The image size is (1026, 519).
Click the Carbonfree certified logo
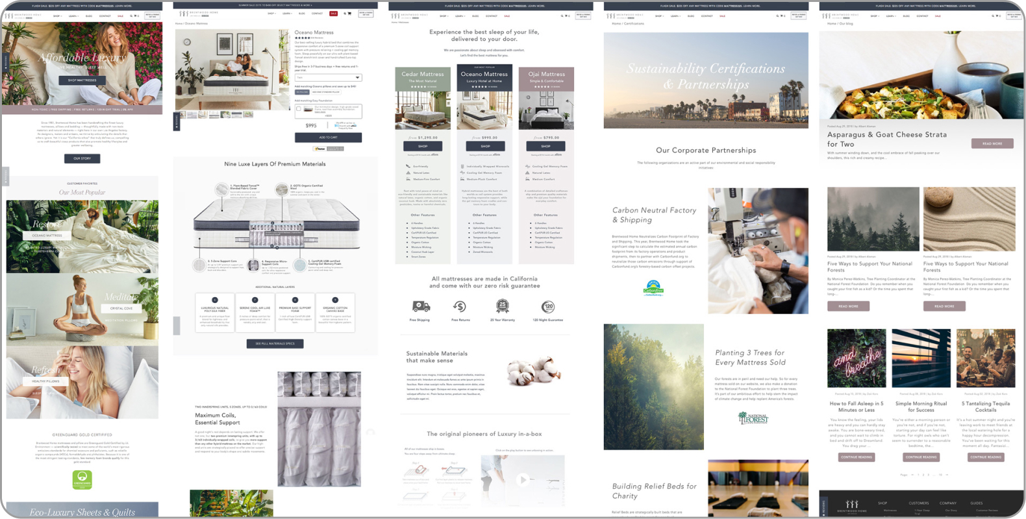pyautogui.click(x=653, y=287)
